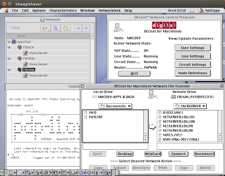Viewport: 225px width, 176px height.
Task: Click Line Settings button
Action: coord(193,56)
